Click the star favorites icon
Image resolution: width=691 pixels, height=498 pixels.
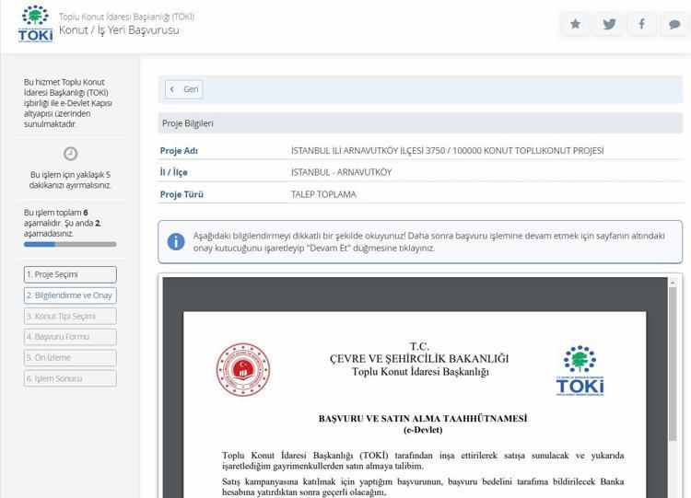tap(576, 25)
